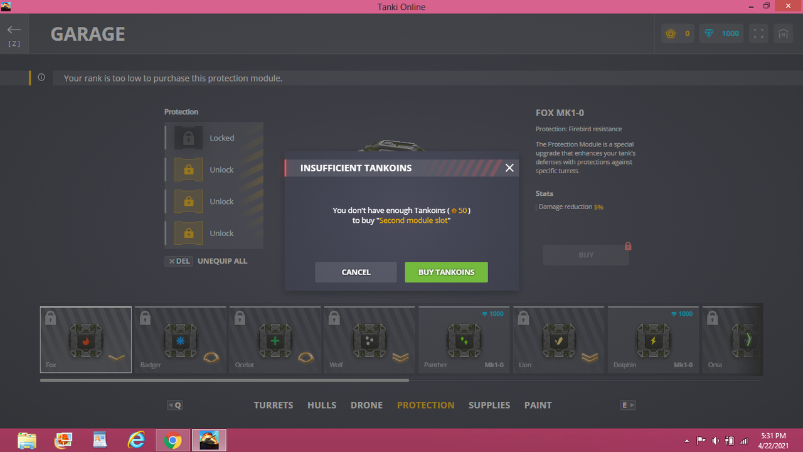Viewport: 803px width, 452px height.
Task: Click the E next category arrow
Action: [628, 405]
